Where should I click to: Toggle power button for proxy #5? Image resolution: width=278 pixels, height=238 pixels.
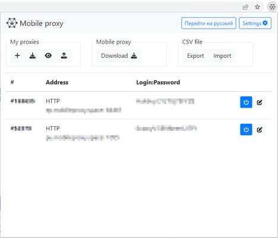(246, 130)
